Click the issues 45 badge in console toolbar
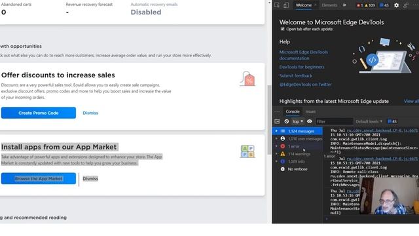 392,121
